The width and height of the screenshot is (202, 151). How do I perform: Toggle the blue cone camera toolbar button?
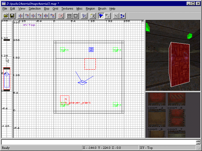[x=101, y=16]
